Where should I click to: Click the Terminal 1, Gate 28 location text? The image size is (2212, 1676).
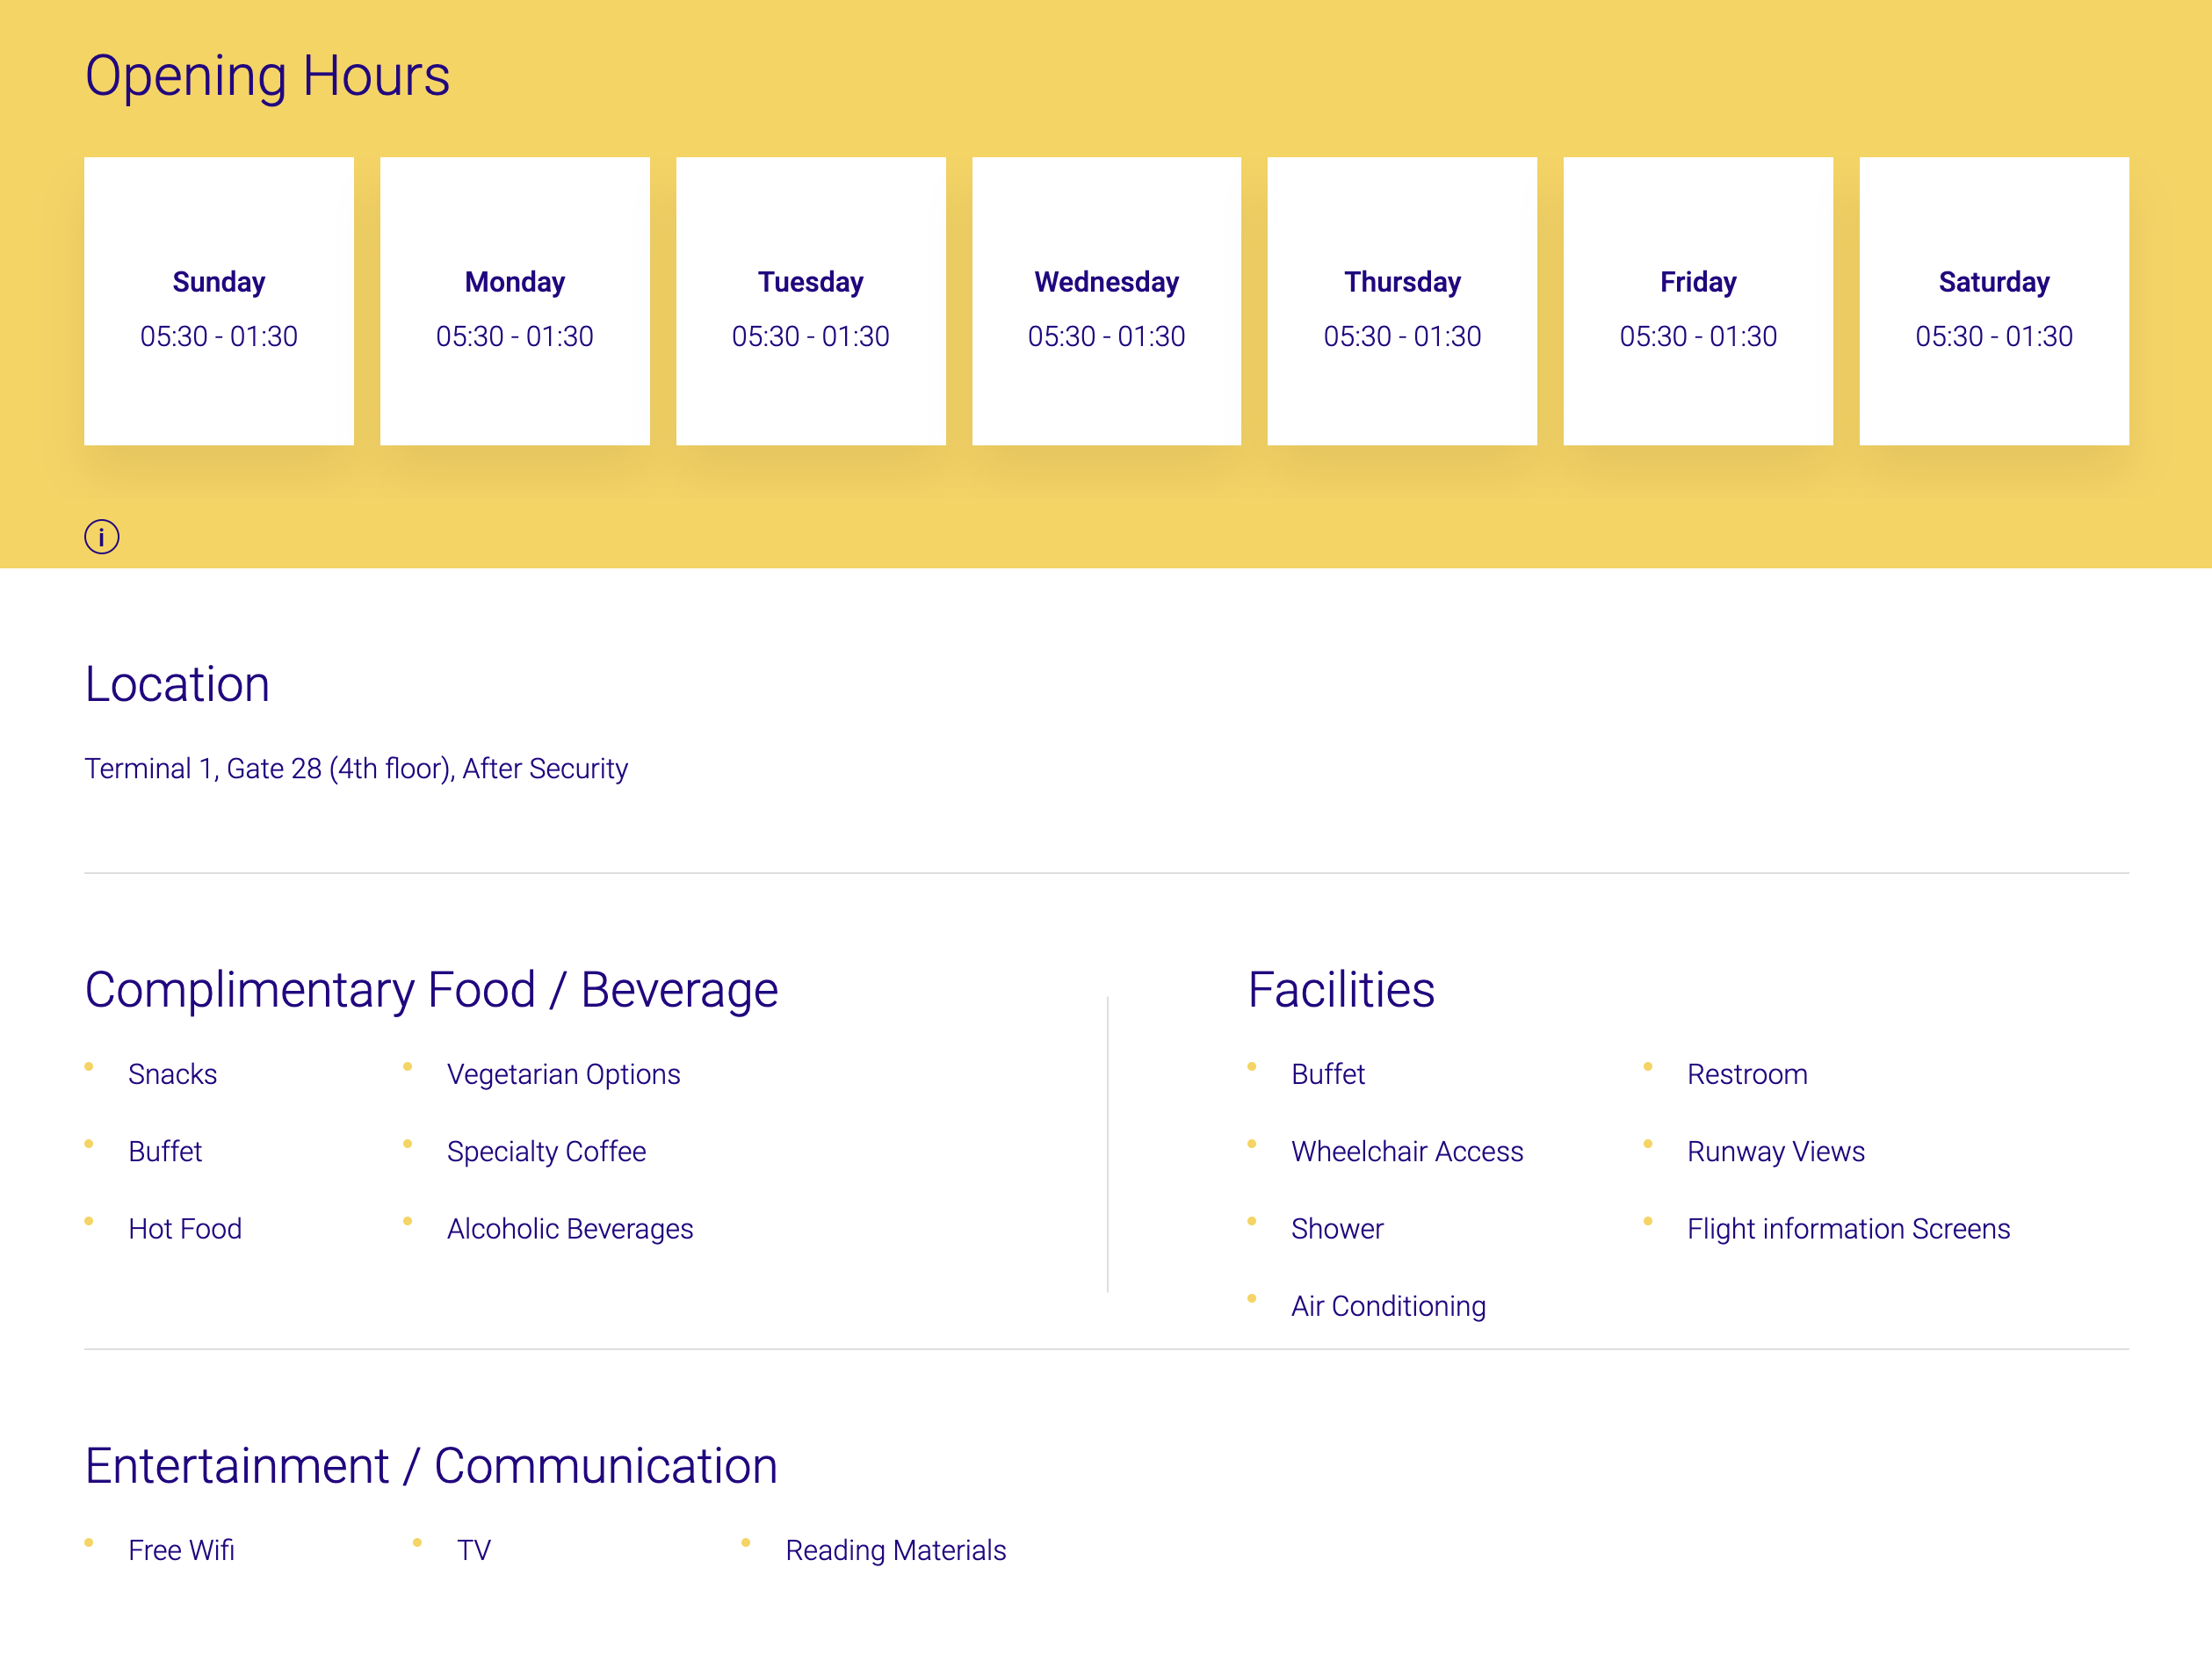point(356,769)
